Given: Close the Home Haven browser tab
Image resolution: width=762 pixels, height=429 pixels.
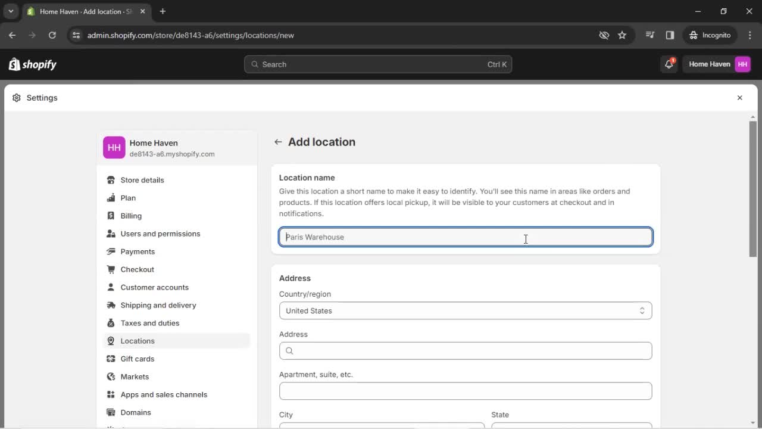Looking at the screenshot, I should point(142,11).
